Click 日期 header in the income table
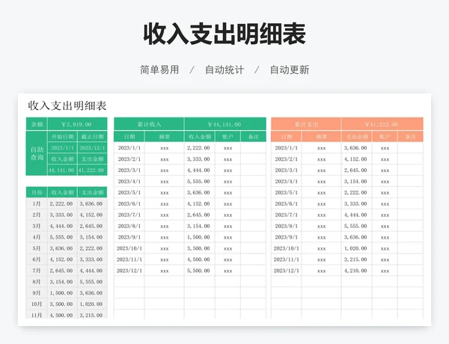449x344 pixels. point(129,137)
